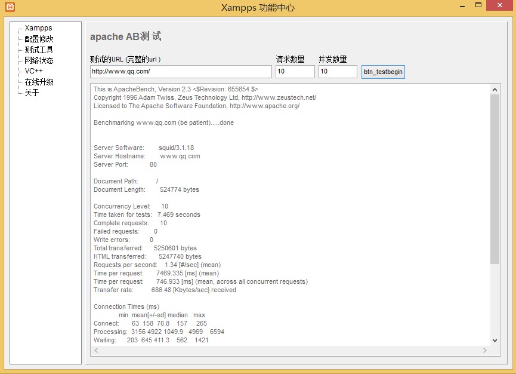Click the 'Waiting: 203 645 411.3' row
The height and width of the screenshot is (374, 516).
(x=151, y=341)
